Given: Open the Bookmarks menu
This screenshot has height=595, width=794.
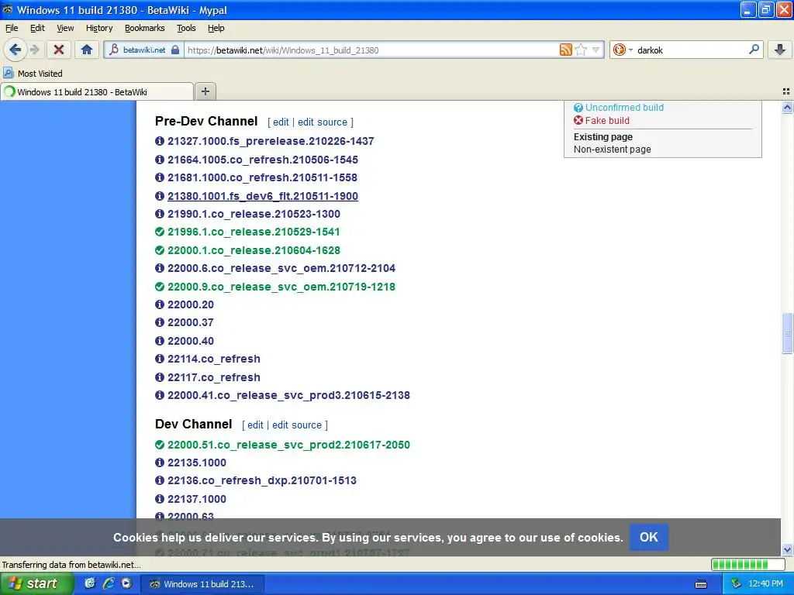Looking at the screenshot, I should pos(144,28).
